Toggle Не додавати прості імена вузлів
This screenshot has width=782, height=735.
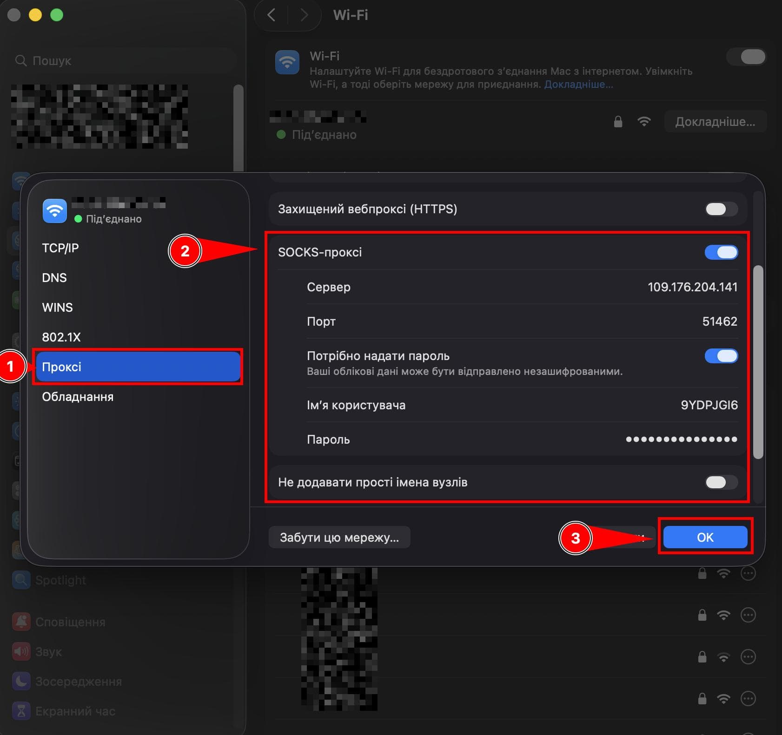(721, 482)
